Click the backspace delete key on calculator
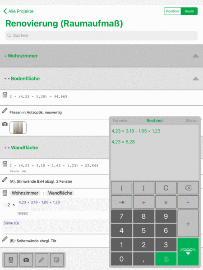 click(188, 188)
